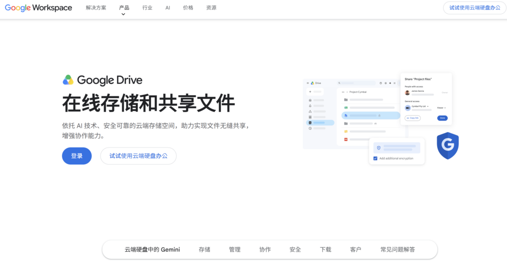Click 试试使用云端硬盘办公 in the header bar
Screen dimensions: 507x265
(475, 8)
